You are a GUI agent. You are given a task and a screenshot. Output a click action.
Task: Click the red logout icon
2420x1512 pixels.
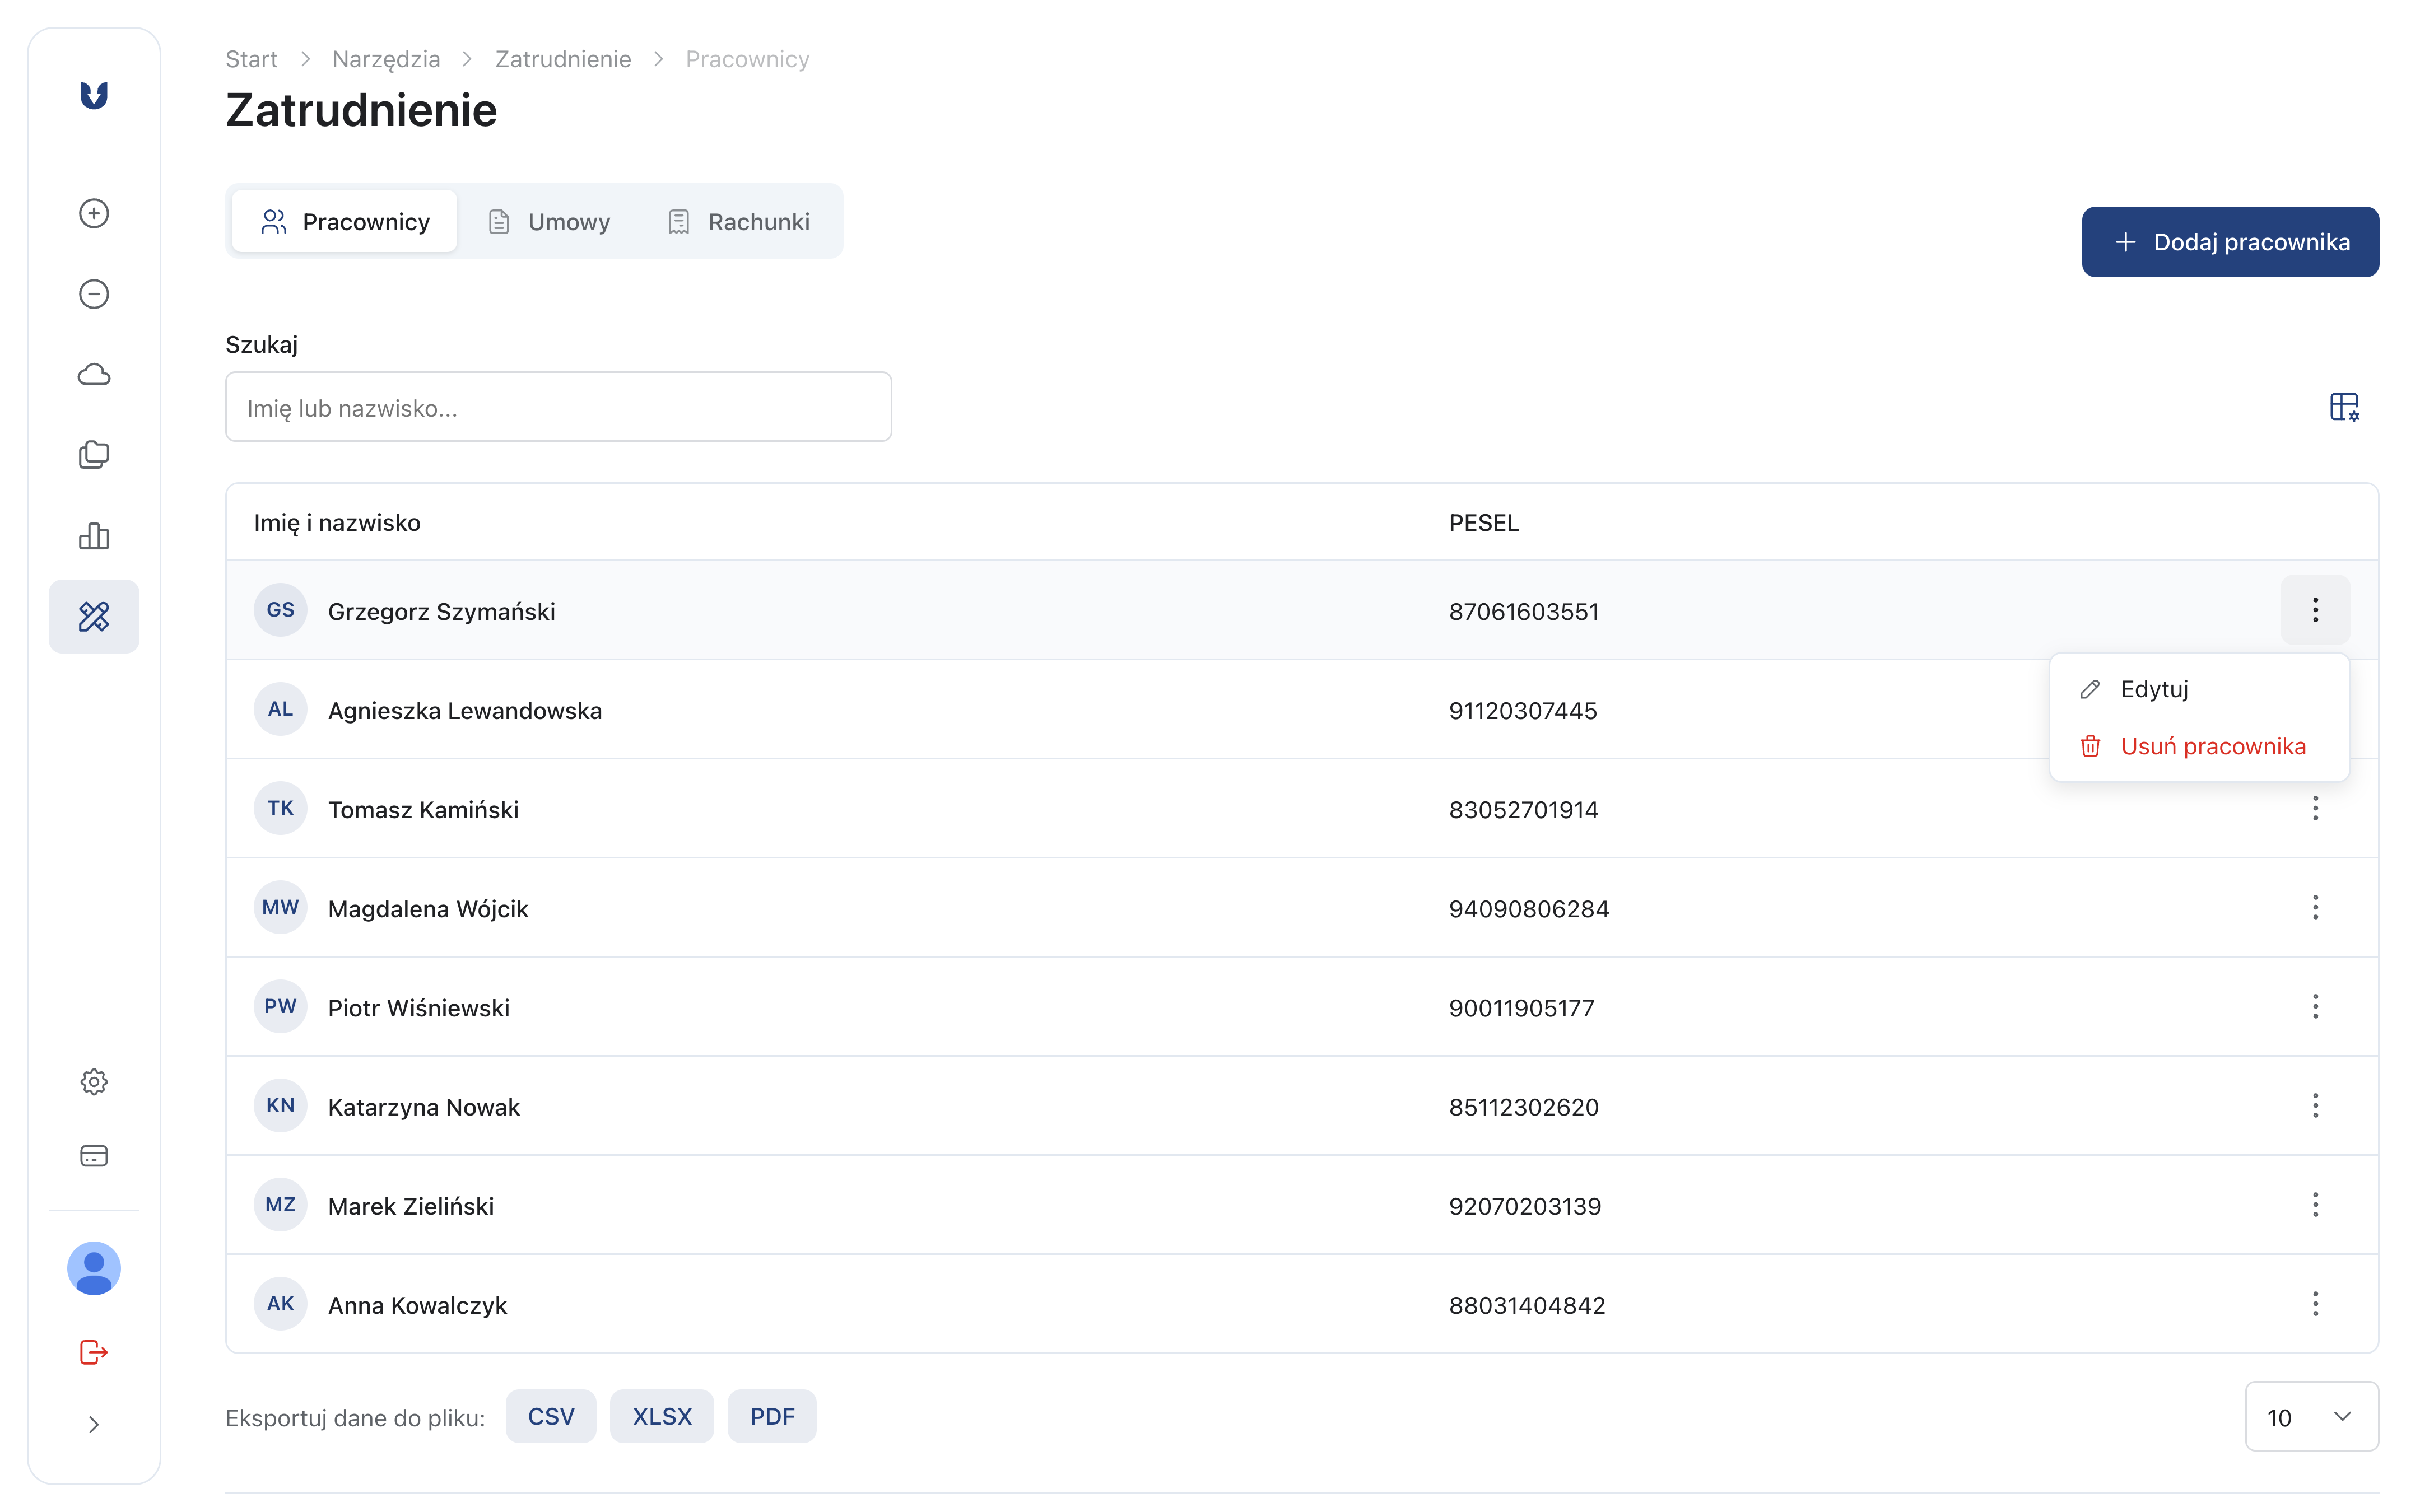tap(94, 1352)
